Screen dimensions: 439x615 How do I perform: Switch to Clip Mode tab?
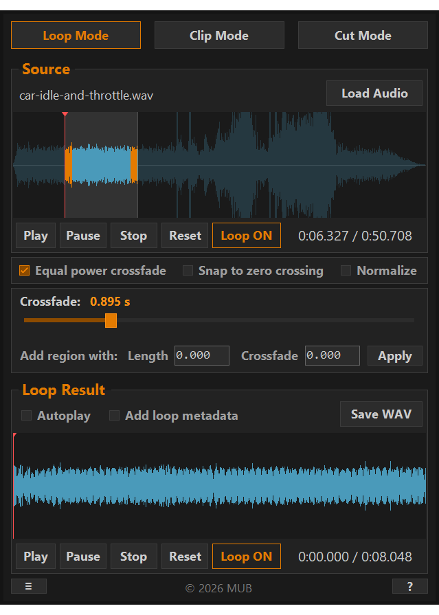click(x=219, y=35)
